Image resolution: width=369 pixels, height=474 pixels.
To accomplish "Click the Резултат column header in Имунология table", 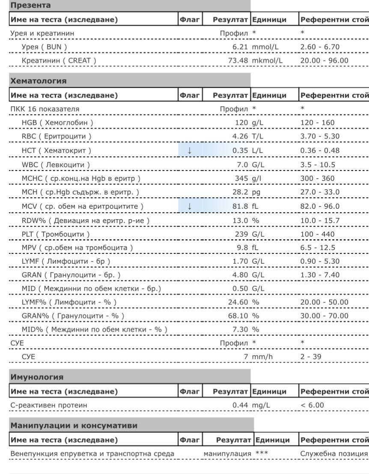I will (230, 391).
